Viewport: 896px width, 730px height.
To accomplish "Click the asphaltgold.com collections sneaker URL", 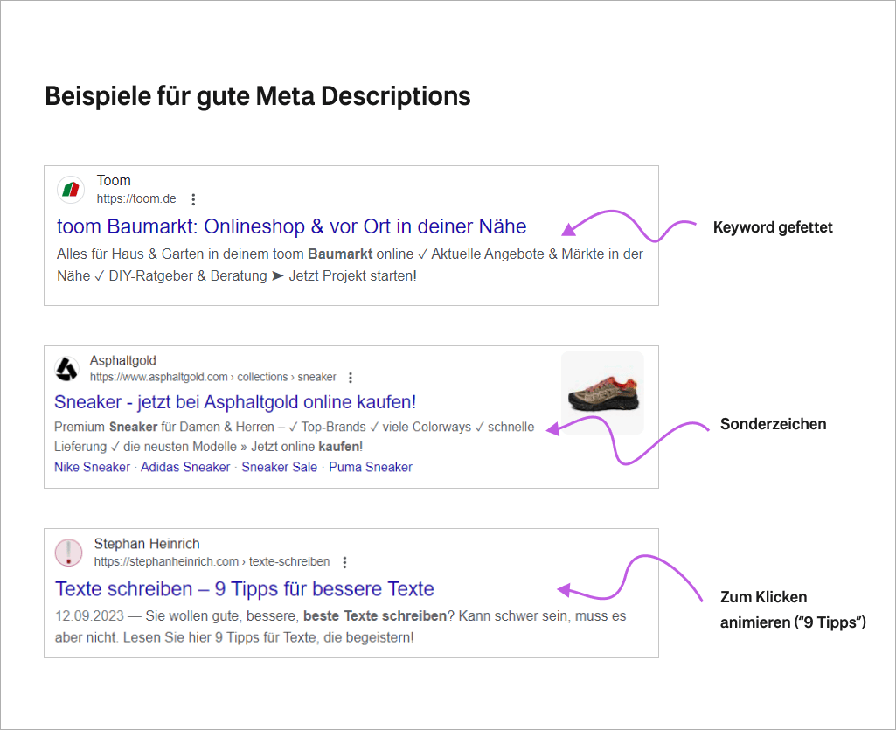I will coord(212,378).
